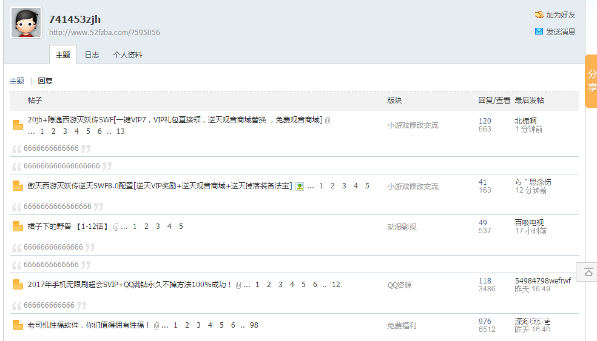Click paperclip icon of 裙子下的野兽 thread
The height and width of the screenshot is (341, 597).
(x=116, y=227)
